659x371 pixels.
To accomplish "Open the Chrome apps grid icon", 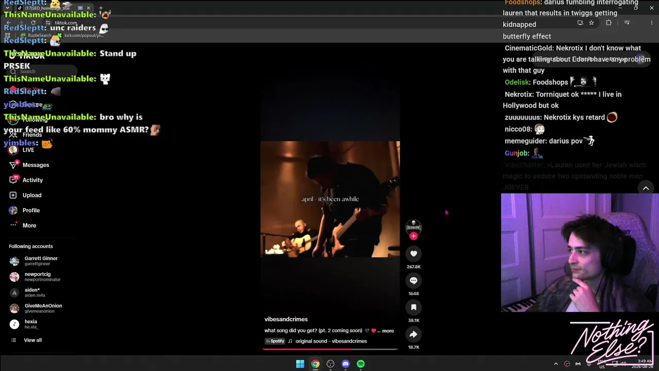I will (x=7, y=36).
